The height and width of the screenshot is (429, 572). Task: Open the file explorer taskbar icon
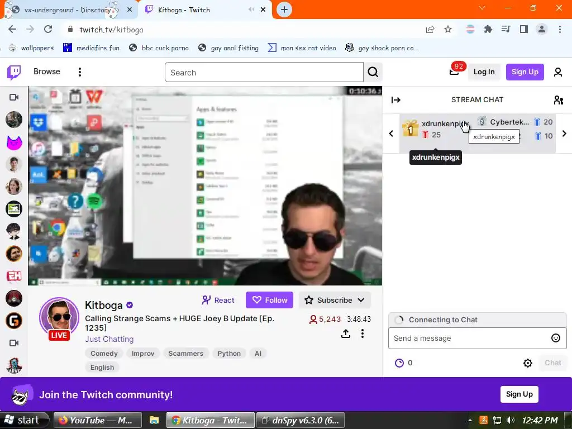[x=154, y=420]
